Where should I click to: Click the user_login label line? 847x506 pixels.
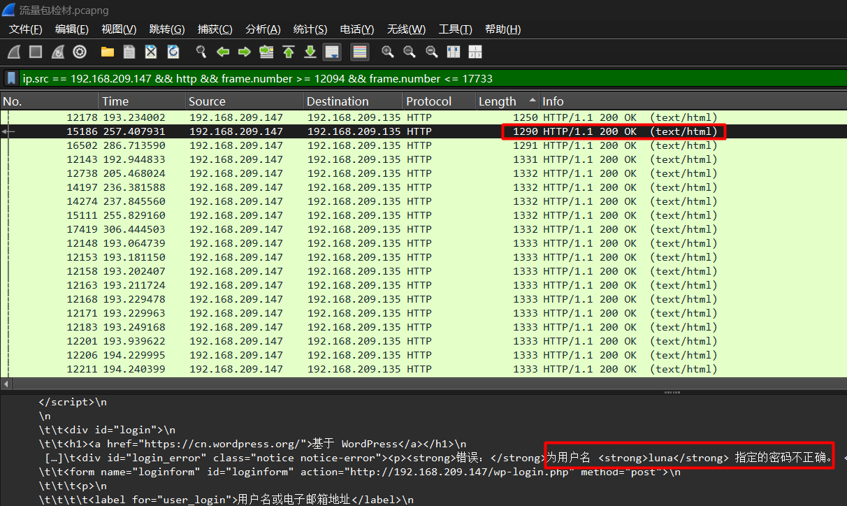(226, 500)
